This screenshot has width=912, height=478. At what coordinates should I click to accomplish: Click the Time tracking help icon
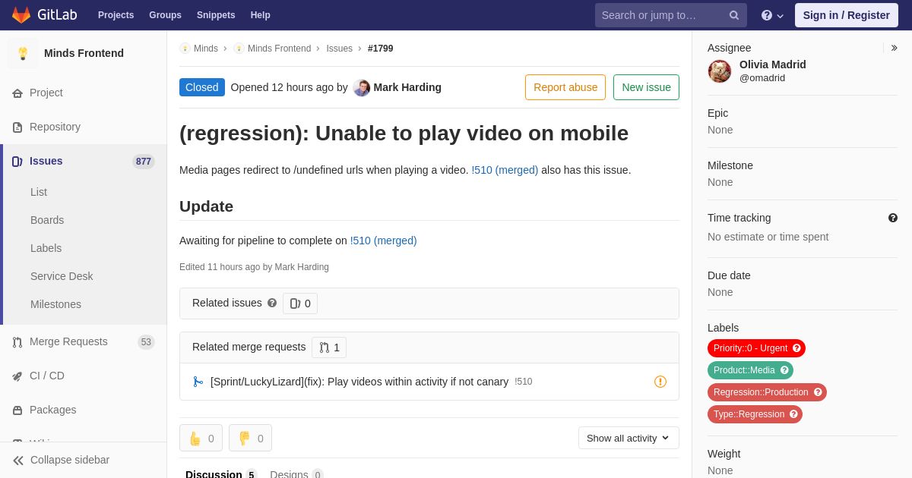893,218
